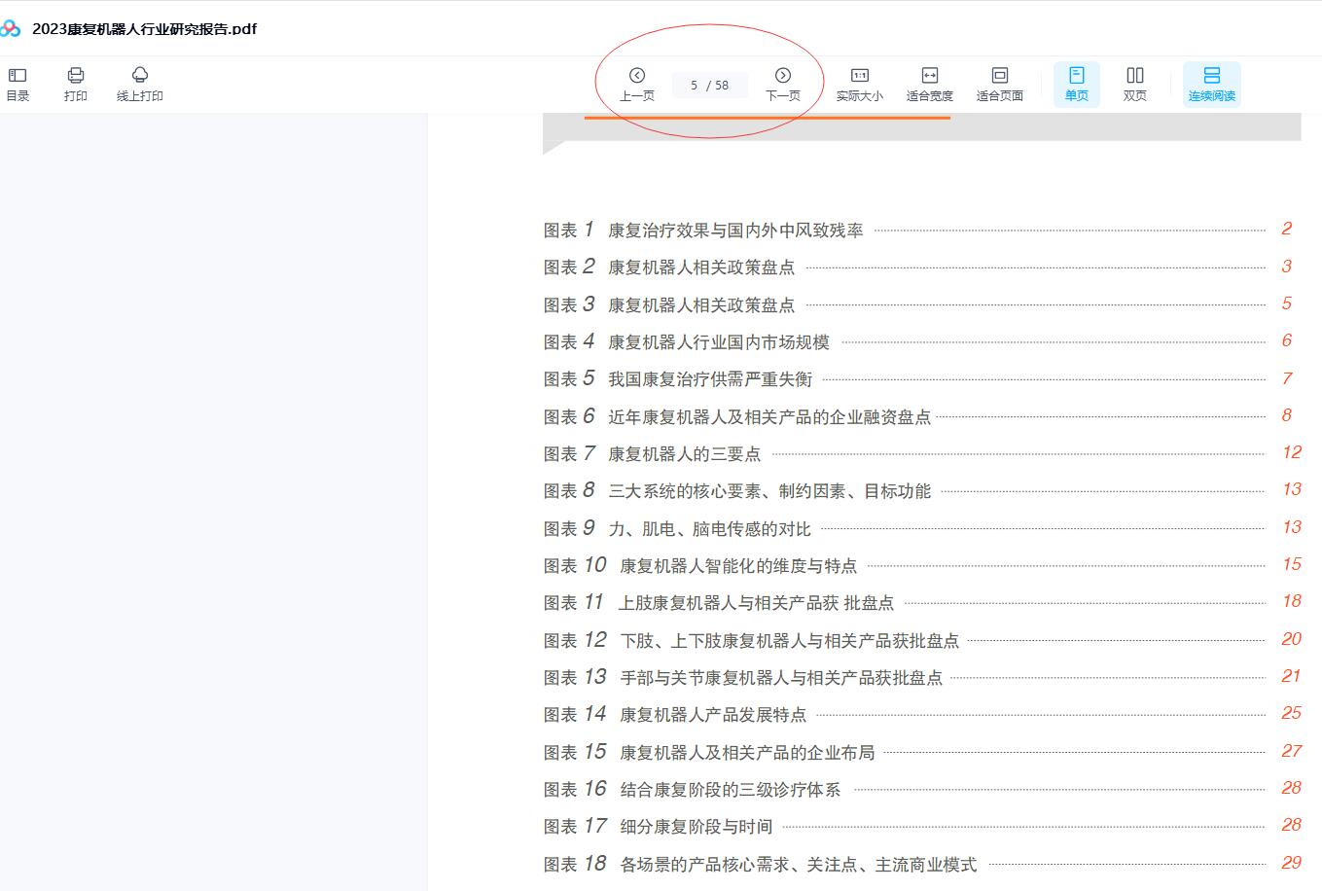Viewport: 1322px width, 891px height.
Task: Set zoom to 实际大小 actual size
Action: [859, 84]
